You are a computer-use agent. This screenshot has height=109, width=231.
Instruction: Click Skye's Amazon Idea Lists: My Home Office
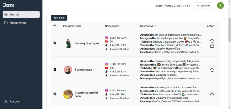160,49
